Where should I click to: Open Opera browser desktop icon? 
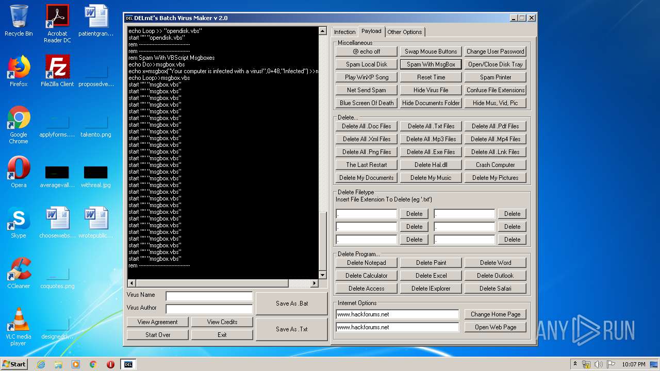(19, 172)
